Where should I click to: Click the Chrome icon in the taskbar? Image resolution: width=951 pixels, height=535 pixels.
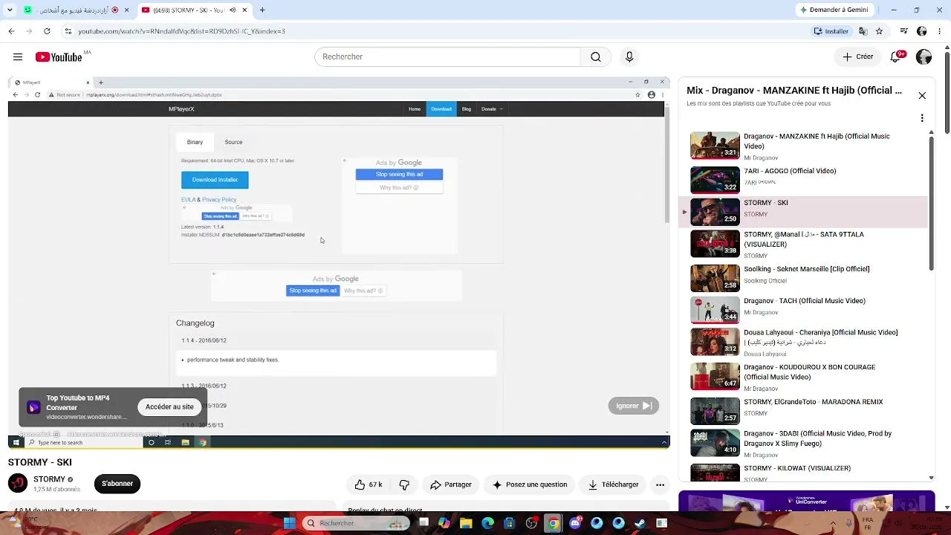(554, 523)
